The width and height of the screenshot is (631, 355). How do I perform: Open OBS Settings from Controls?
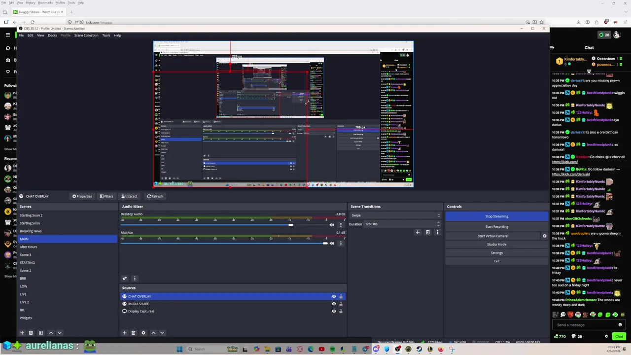coord(496,253)
